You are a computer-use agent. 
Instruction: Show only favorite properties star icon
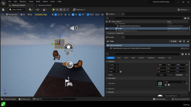(186, 54)
